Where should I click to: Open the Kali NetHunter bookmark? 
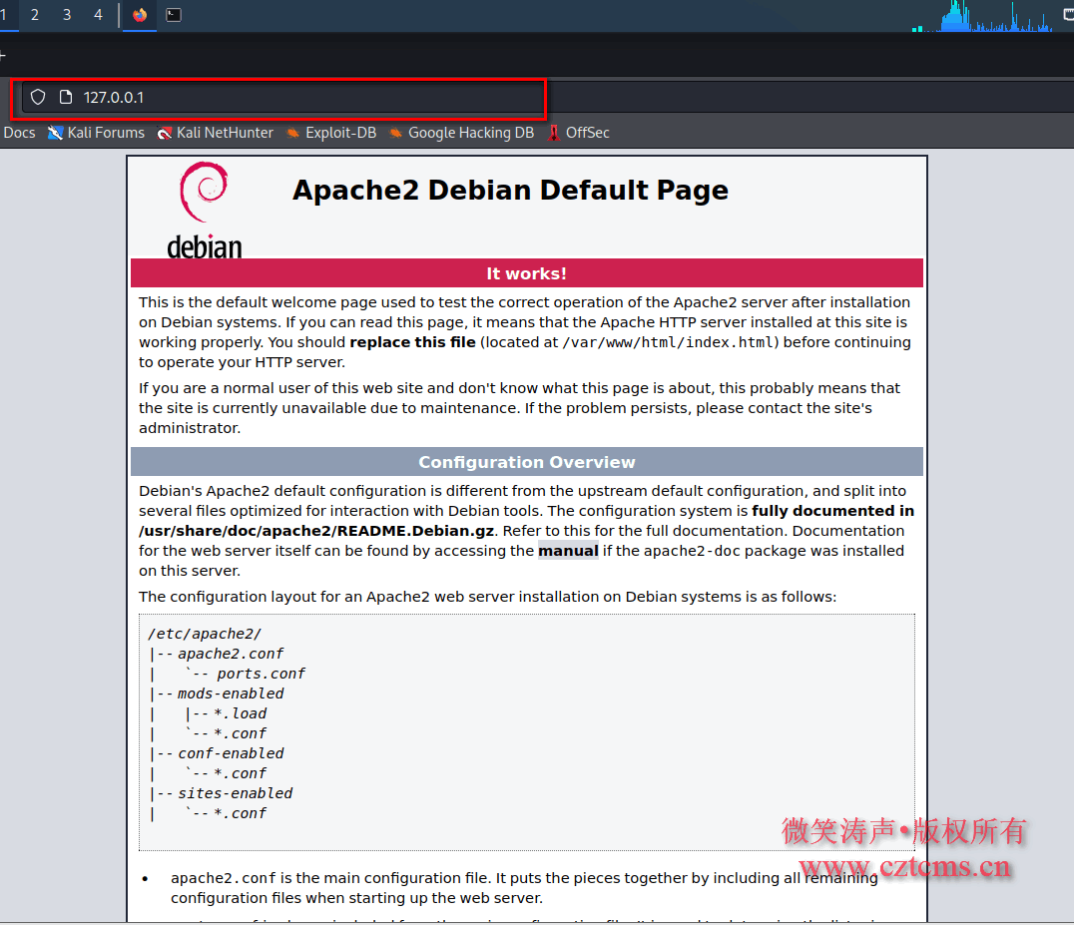click(x=215, y=133)
